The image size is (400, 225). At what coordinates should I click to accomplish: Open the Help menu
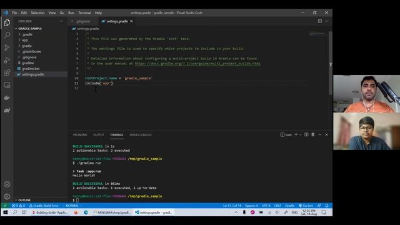(98, 12)
